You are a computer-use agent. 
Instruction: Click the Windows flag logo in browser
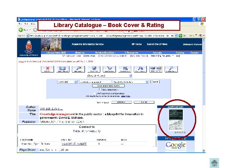(202, 24)
